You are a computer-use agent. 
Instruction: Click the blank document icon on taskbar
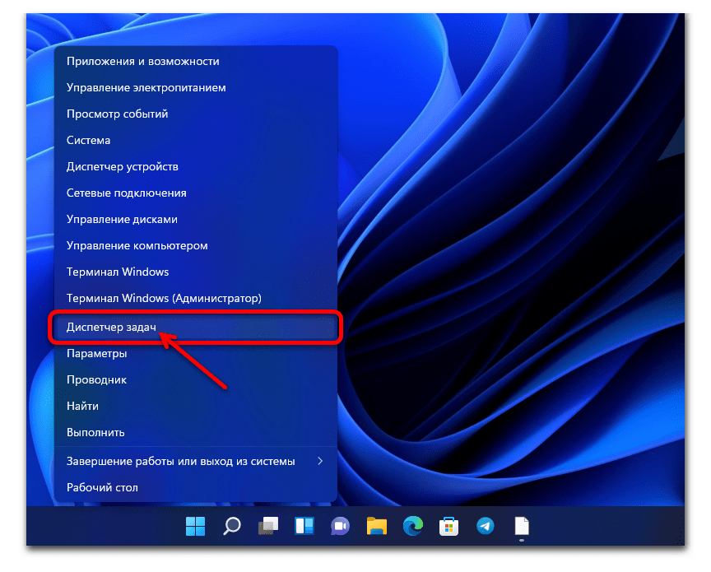coord(522,526)
